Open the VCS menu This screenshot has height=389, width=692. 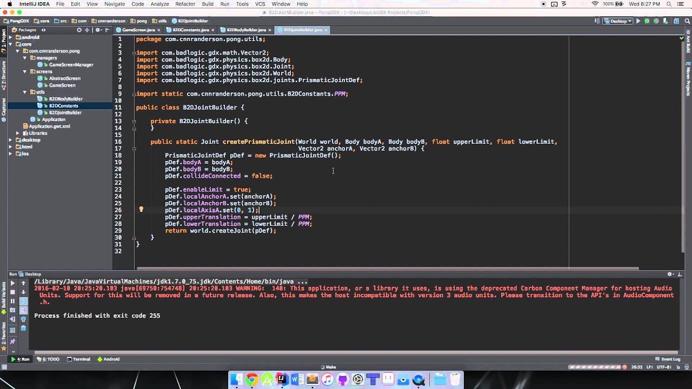pos(260,4)
